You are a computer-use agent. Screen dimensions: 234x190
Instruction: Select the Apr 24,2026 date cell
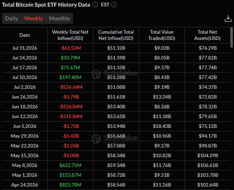[25, 185]
